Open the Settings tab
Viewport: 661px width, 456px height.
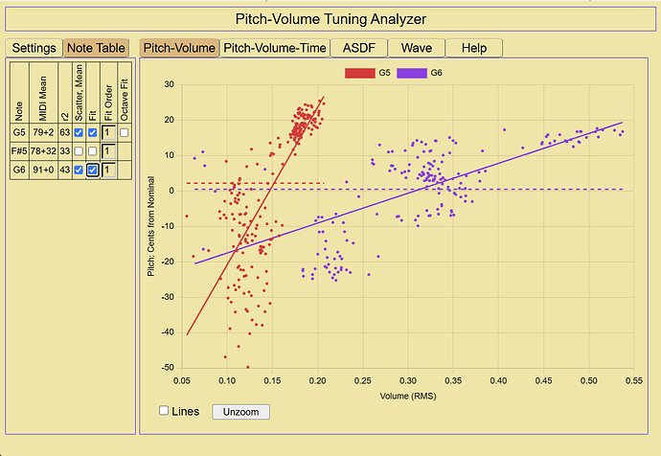pyautogui.click(x=34, y=48)
